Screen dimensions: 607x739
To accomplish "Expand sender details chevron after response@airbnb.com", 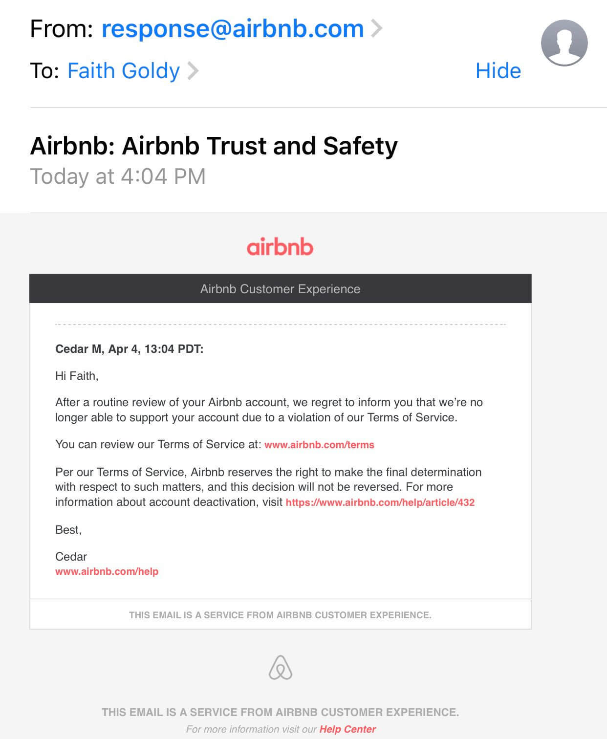I will coord(376,28).
